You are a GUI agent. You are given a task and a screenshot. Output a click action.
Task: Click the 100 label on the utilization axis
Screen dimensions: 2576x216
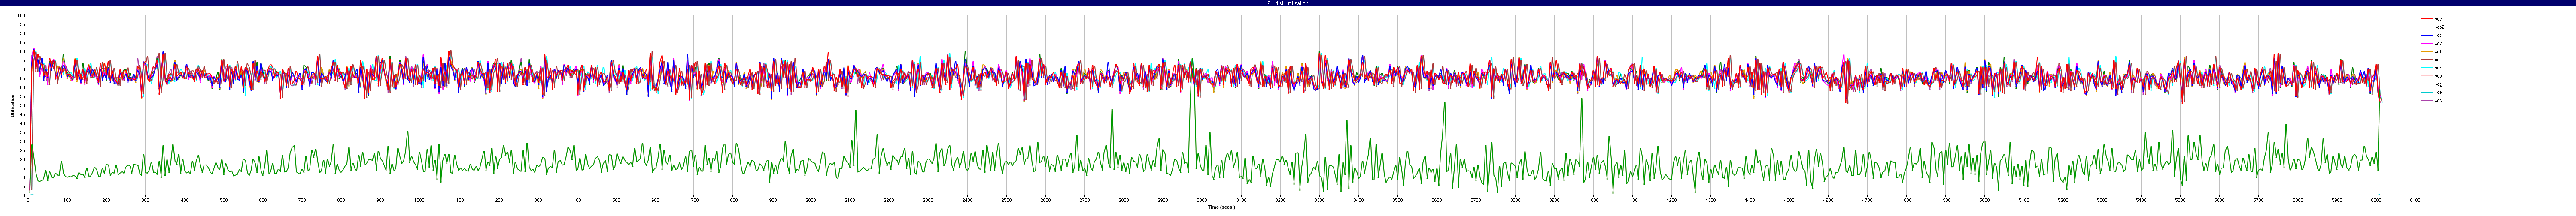point(22,16)
